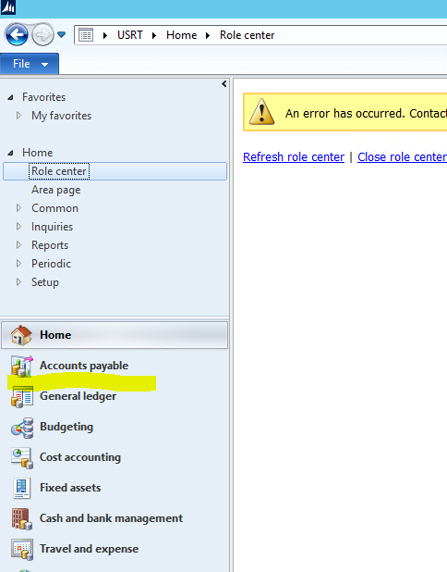Click USRT in the breadcrumb path
Screen dimensions: 447x572
click(x=130, y=35)
